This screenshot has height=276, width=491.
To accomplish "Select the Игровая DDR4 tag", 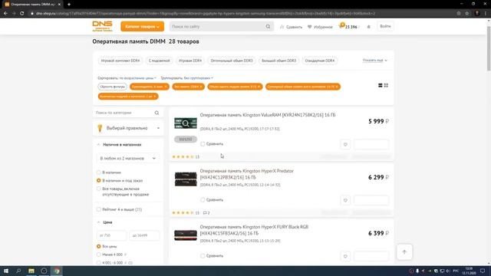I will click(x=190, y=61).
